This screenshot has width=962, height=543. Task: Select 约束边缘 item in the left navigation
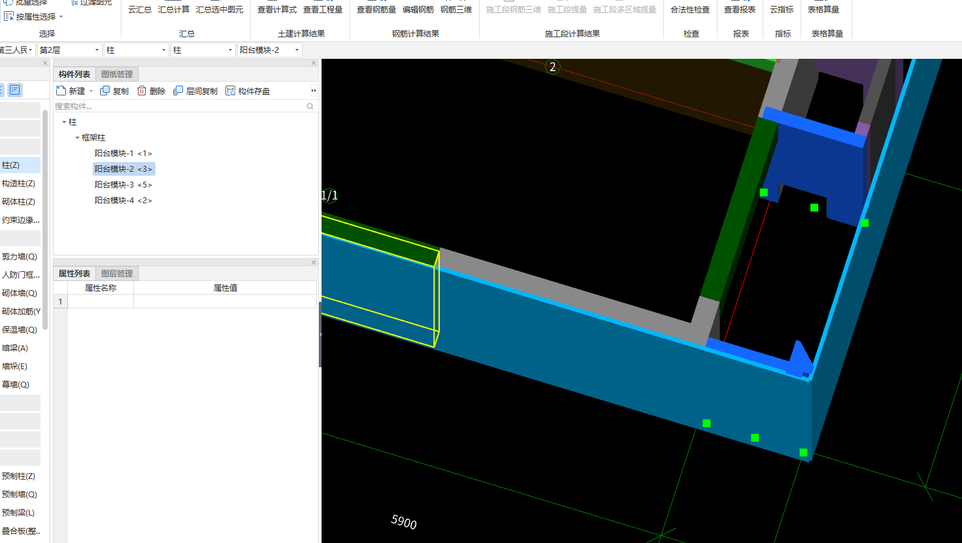click(x=20, y=220)
